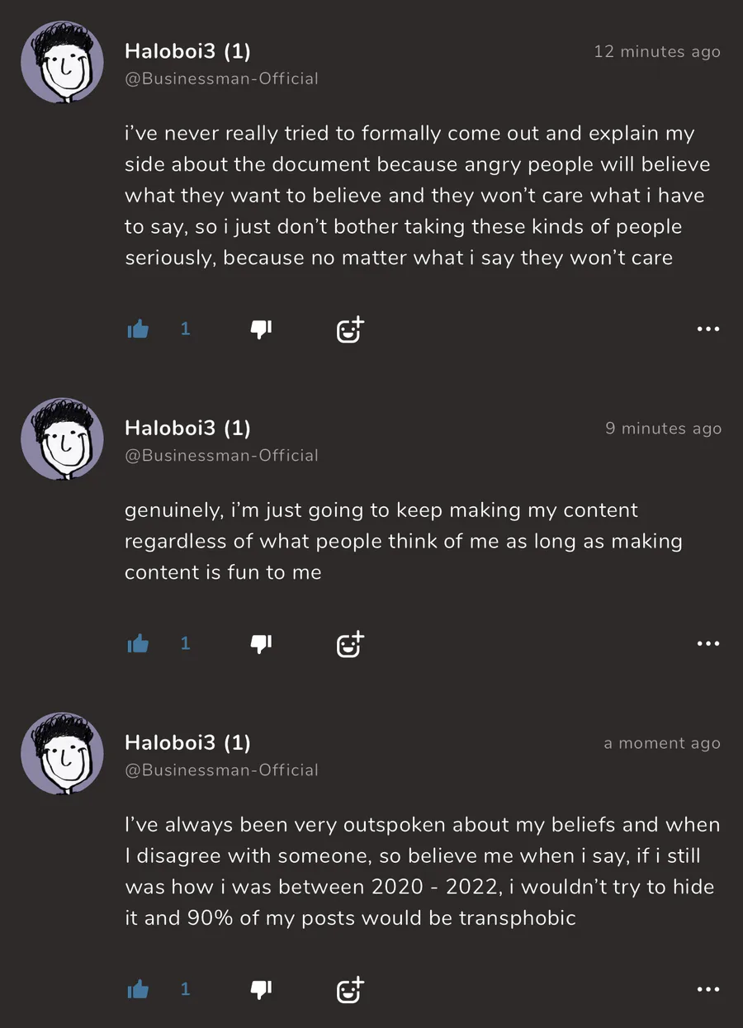
Task: Open the three-dot menu on the first post
Action: click(x=708, y=329)
